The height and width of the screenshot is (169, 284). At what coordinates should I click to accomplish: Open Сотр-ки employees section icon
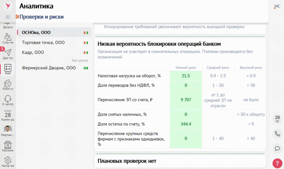click(8, 38)
